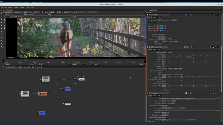This screenshot has width=223, height=125.
Task: Click the go to first frame button
Action: coord(68,64)
